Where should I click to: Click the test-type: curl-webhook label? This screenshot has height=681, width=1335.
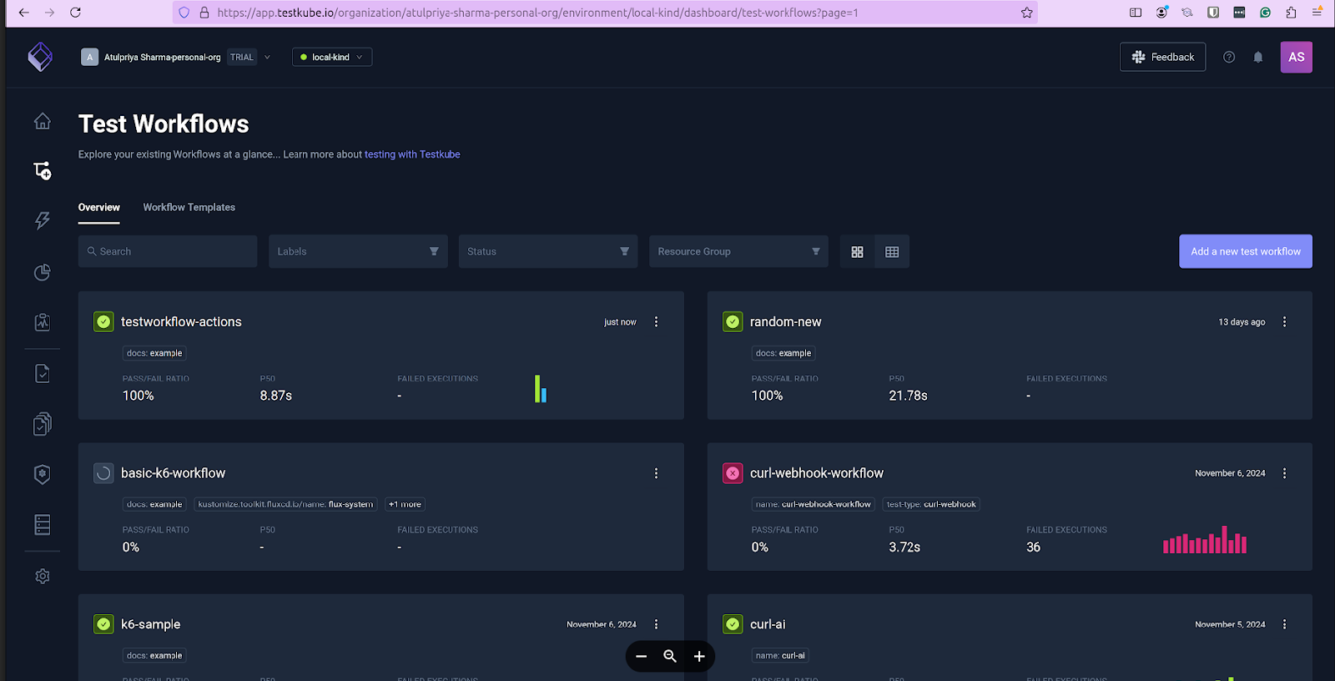931,504
